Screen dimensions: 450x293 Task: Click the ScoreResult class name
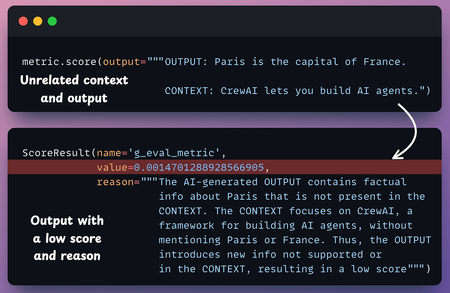point(56,153)
